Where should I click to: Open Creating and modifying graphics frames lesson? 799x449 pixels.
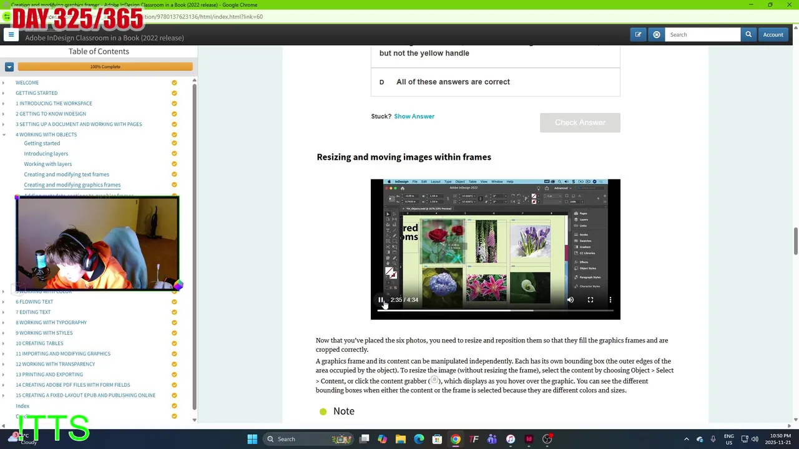coord(72,185)
